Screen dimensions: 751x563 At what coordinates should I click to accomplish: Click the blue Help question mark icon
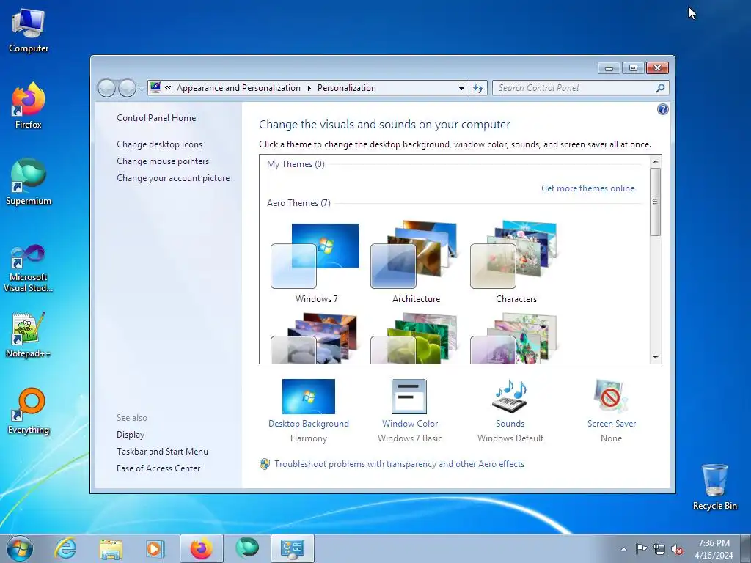click(x=662, y=110)
